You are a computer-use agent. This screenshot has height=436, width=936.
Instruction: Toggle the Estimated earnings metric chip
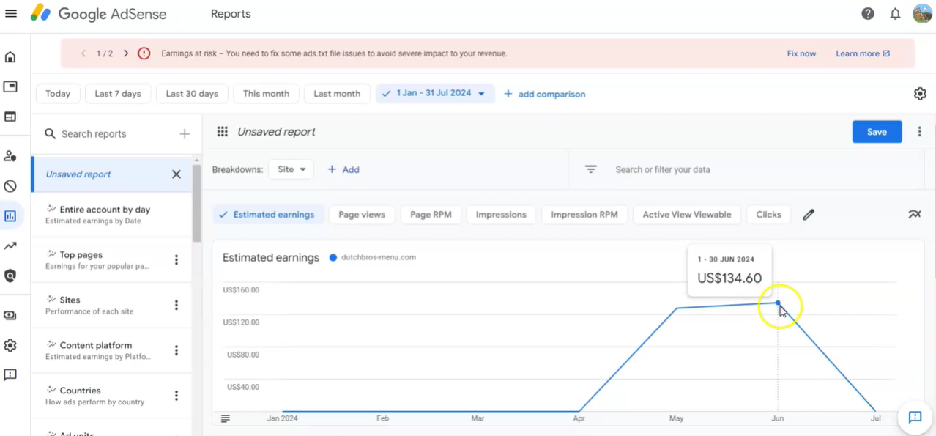267,215
